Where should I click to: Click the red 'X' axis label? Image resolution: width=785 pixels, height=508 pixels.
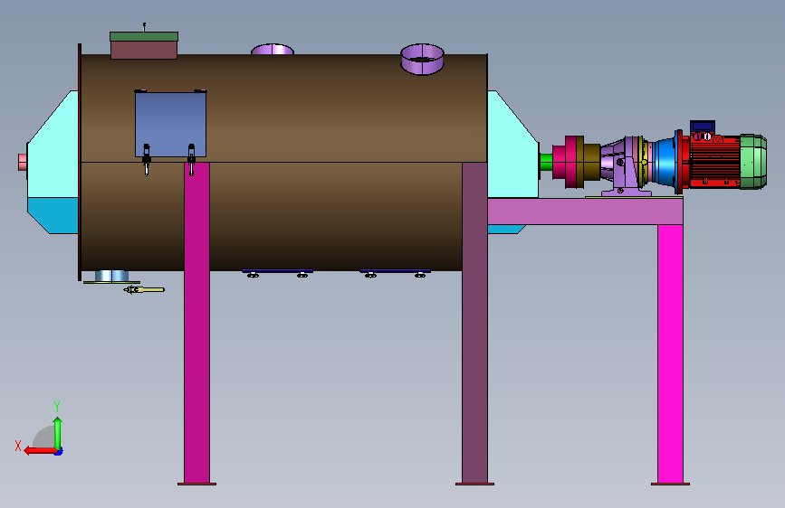(18, 446)
